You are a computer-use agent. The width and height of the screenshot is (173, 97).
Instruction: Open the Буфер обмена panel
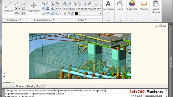pos(156,11)
